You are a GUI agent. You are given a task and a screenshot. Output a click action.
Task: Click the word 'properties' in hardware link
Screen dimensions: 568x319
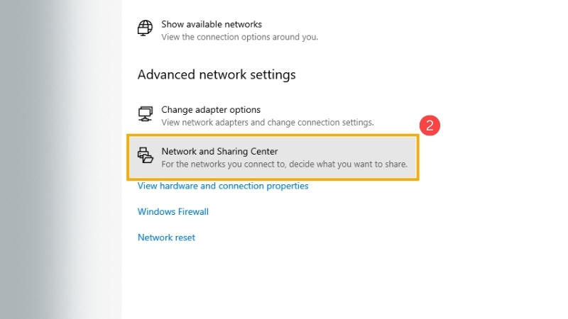(x=288, y=186)
